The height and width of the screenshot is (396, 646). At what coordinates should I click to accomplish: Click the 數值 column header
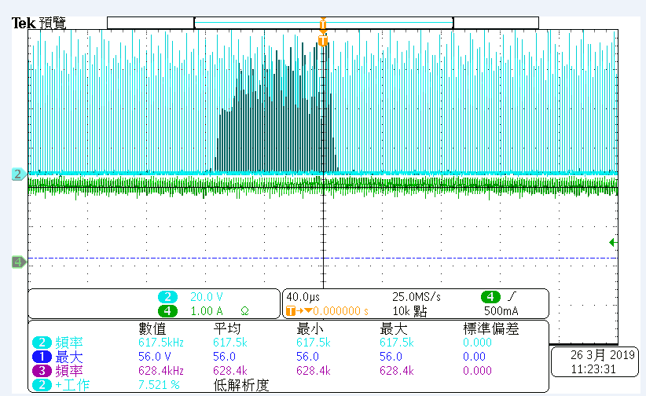[x=152, y=329]
